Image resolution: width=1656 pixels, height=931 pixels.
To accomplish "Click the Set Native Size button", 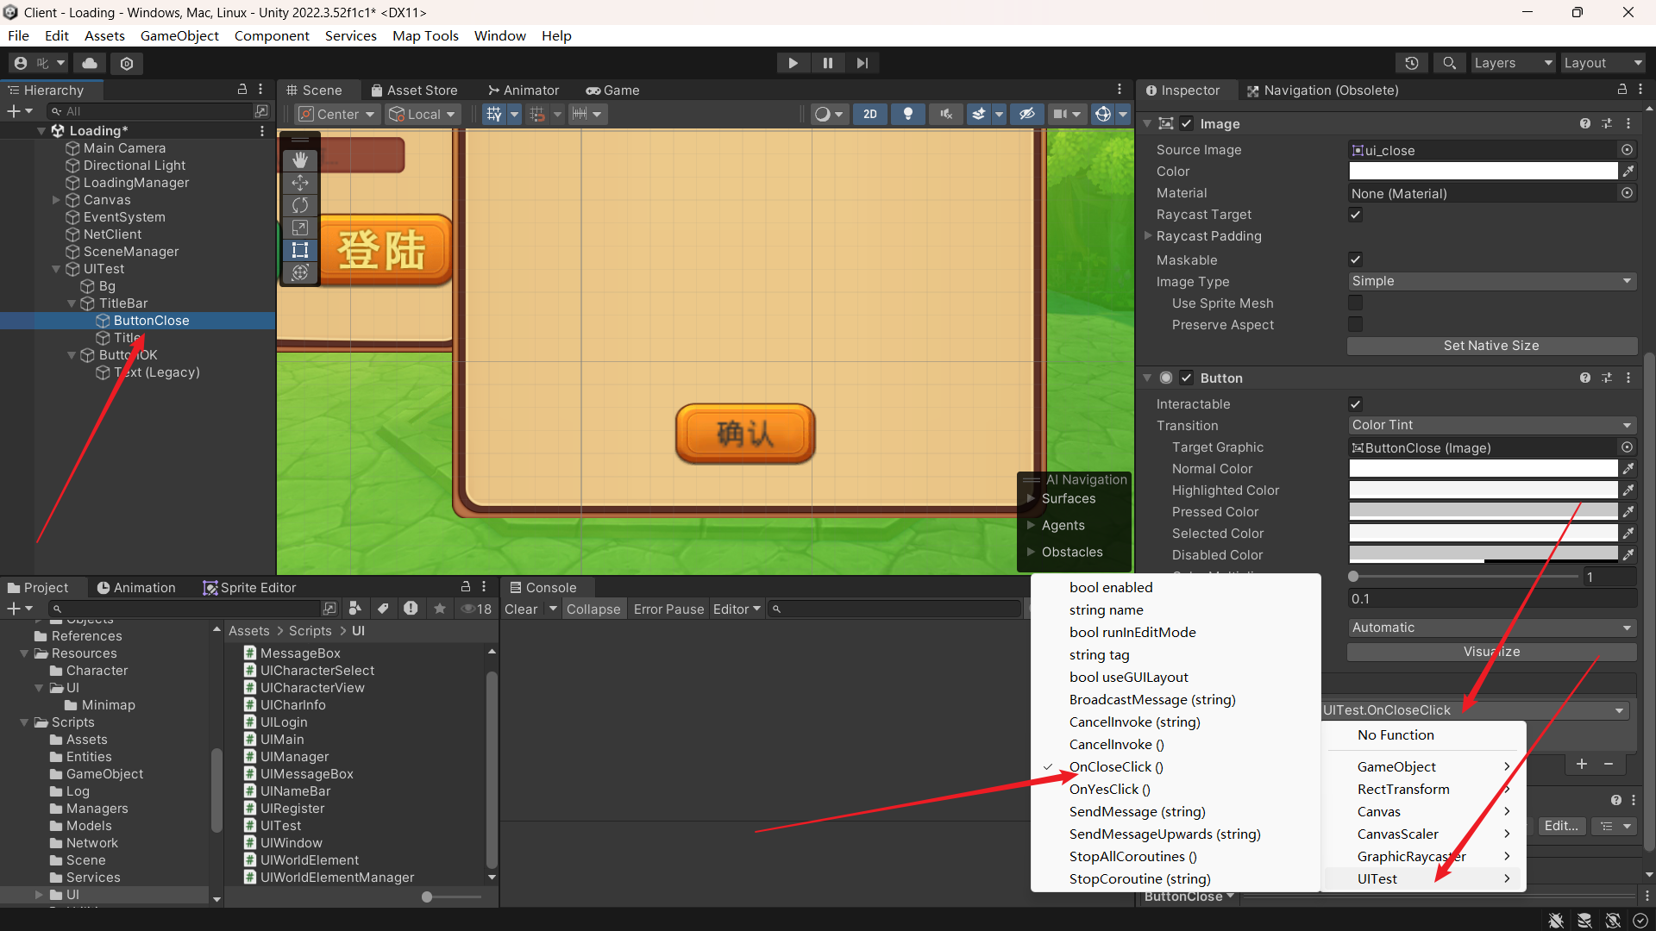I will tap(1491, 346).
